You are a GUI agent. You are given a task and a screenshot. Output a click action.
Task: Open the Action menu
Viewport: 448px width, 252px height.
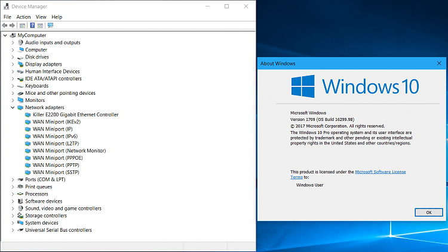(x=23, y=17)
